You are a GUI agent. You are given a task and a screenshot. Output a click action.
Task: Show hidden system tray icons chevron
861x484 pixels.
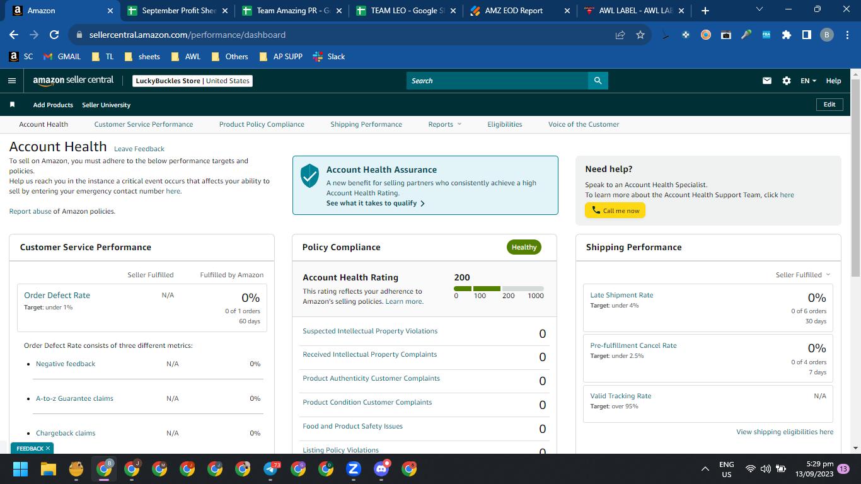coord(705,469)
